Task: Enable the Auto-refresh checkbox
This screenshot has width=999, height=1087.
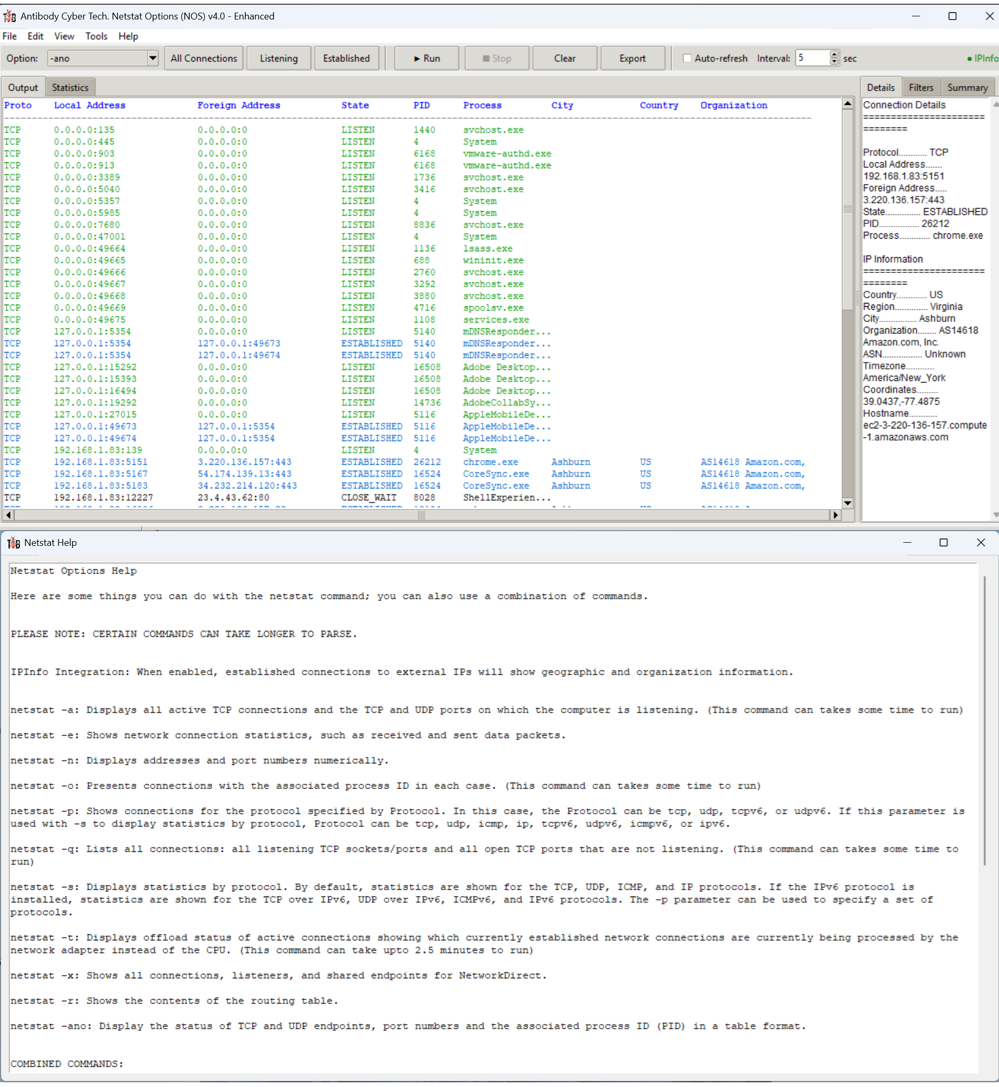Action: (687, 58)
